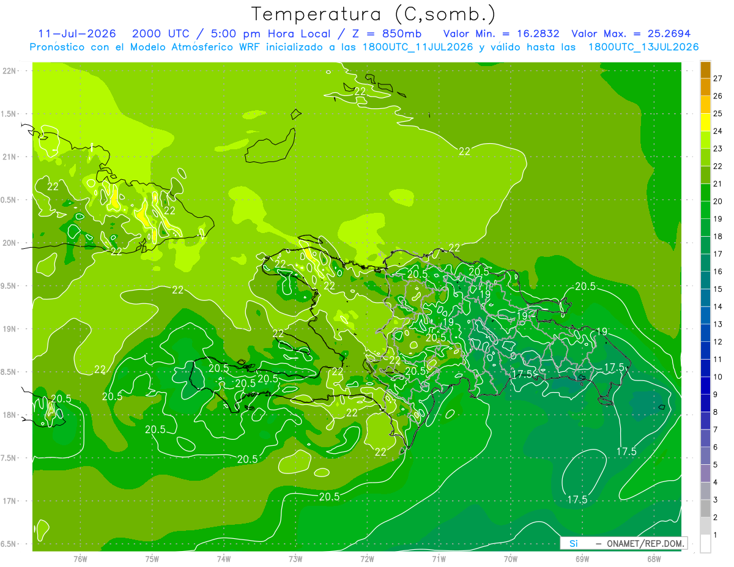Click the title Temperatura (C,somb.)
Image resolution: width=734 pixels, height=567 pixels.
374,13
